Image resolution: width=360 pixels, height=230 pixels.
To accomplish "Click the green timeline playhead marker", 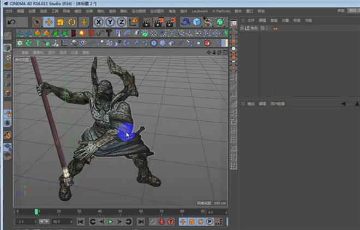I will (37, 212).
